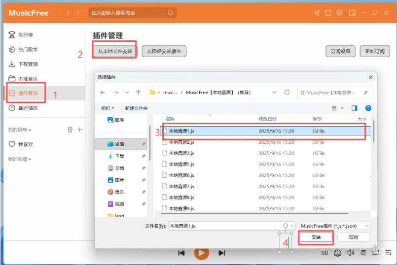This screenshot has width=397, height=265.
Task: Click the folder search field
Action: coord(335,93)
